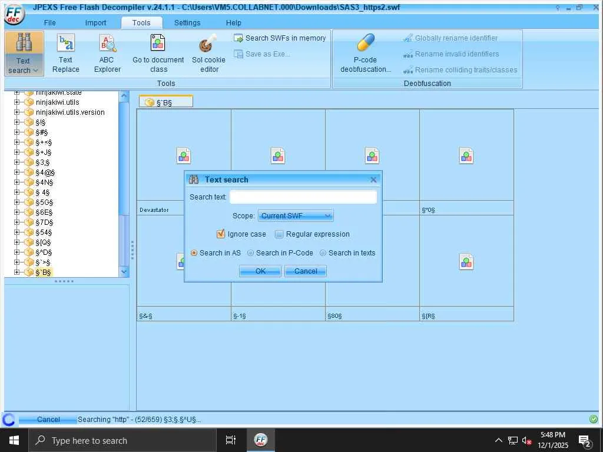The width and height of the screenshot is (603, 452).
Task: Expand the §4@§ package node
Action: (x=16, y=172)
